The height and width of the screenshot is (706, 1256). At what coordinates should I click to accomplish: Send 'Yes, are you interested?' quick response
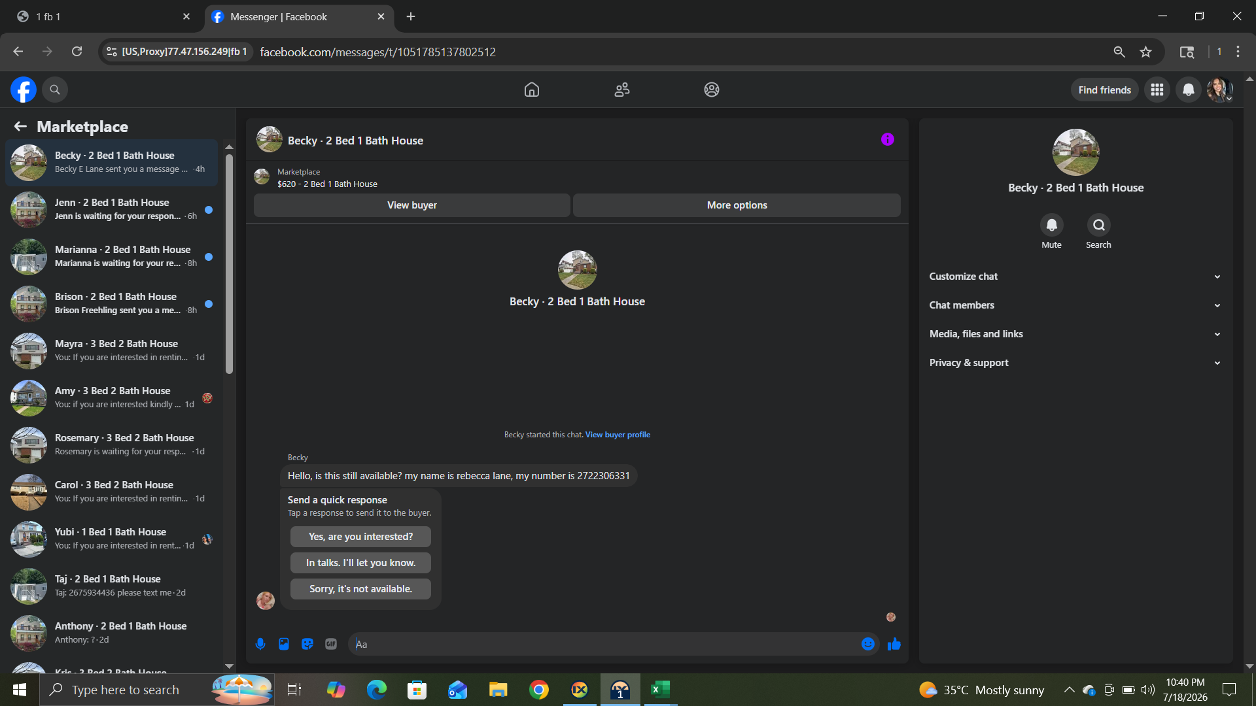[361, 537]
